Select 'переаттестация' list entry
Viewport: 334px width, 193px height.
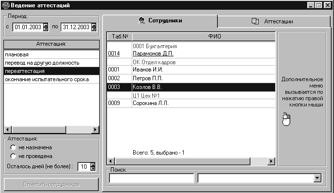click(52, 71)
